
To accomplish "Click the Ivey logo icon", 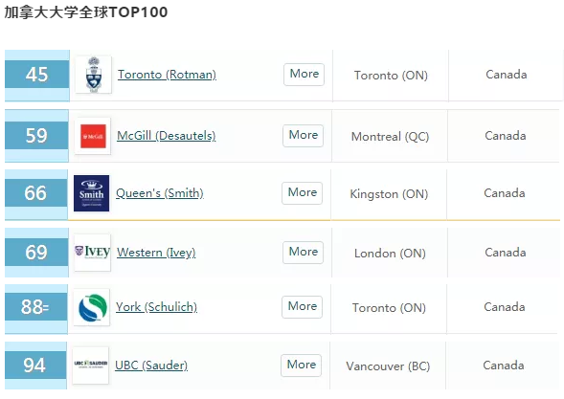I will pyautogui.click(x=92, y=253).
